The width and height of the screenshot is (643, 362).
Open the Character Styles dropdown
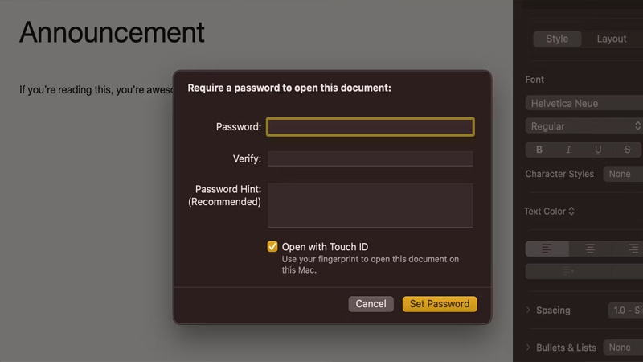[x=623, y=174]
